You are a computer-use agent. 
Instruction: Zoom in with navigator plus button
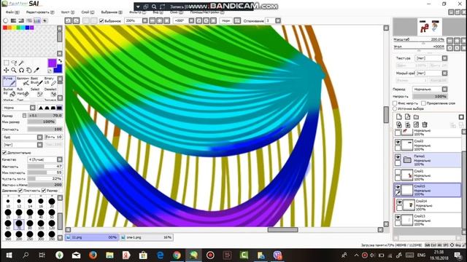coord(458,41)
